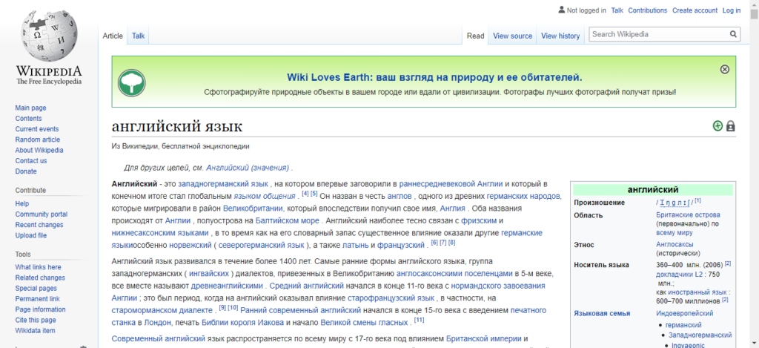The height and width of the screenshot is (348, 759).
Task: Click citation reference number 4
Action: pyautogui.click(x=305, y=194)
